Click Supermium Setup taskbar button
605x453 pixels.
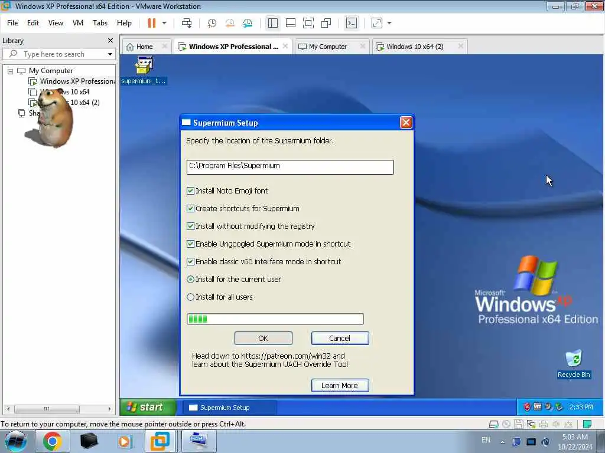[x=229, y=408]
